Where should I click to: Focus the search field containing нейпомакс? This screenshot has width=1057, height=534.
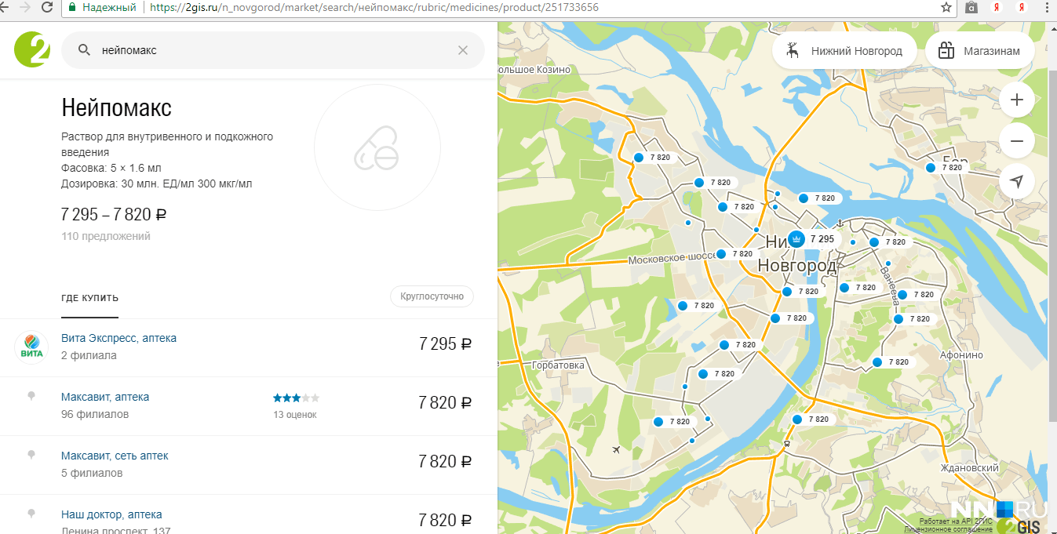coord(273,50)
